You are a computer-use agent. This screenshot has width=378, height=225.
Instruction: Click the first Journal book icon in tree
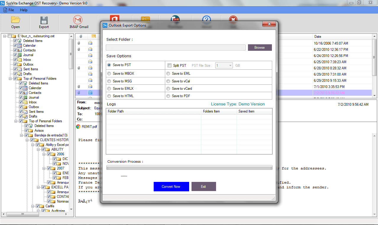coord(20,55)
